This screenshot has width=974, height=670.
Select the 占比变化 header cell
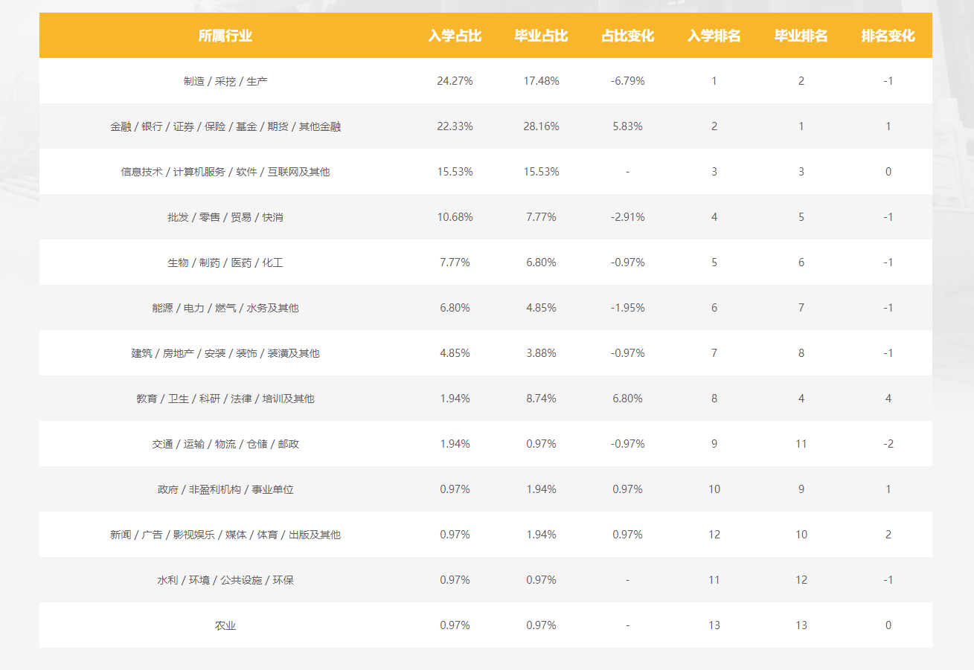[x=627, y=36]
